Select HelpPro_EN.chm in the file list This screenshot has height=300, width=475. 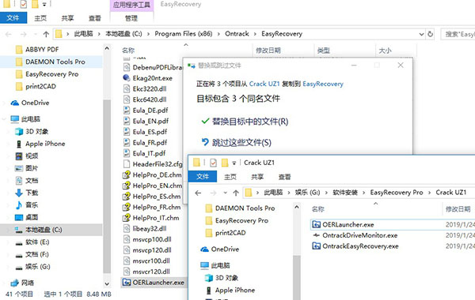click(157, 186)
